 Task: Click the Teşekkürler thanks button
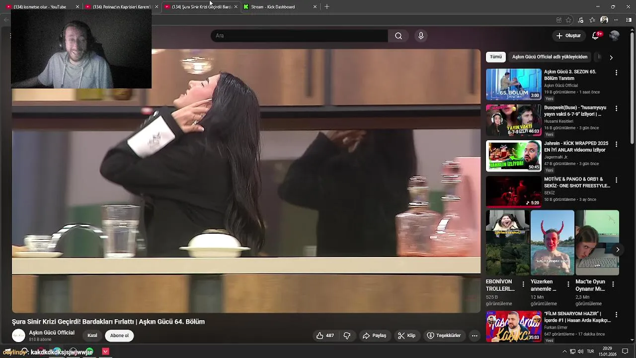pos(444,336)
